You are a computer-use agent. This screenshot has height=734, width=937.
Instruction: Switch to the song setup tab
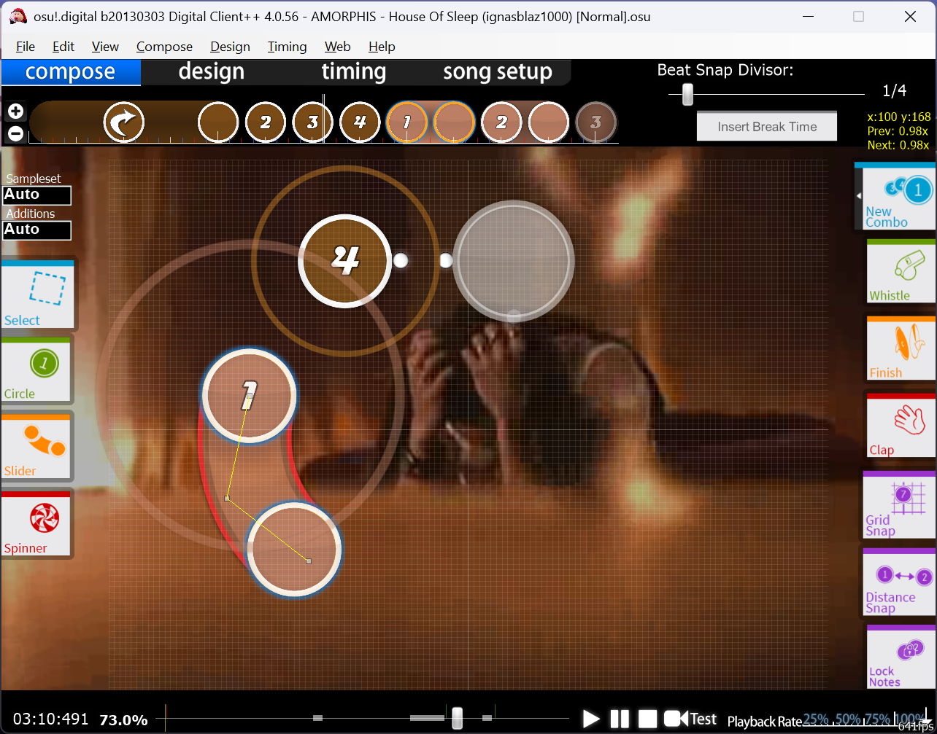click(497, 72)
